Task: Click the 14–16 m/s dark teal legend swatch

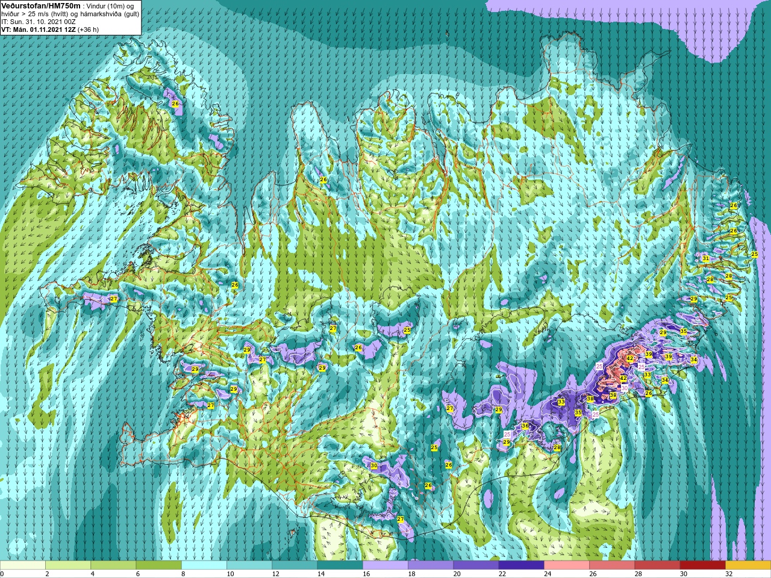Action: (x=340, y=565)
